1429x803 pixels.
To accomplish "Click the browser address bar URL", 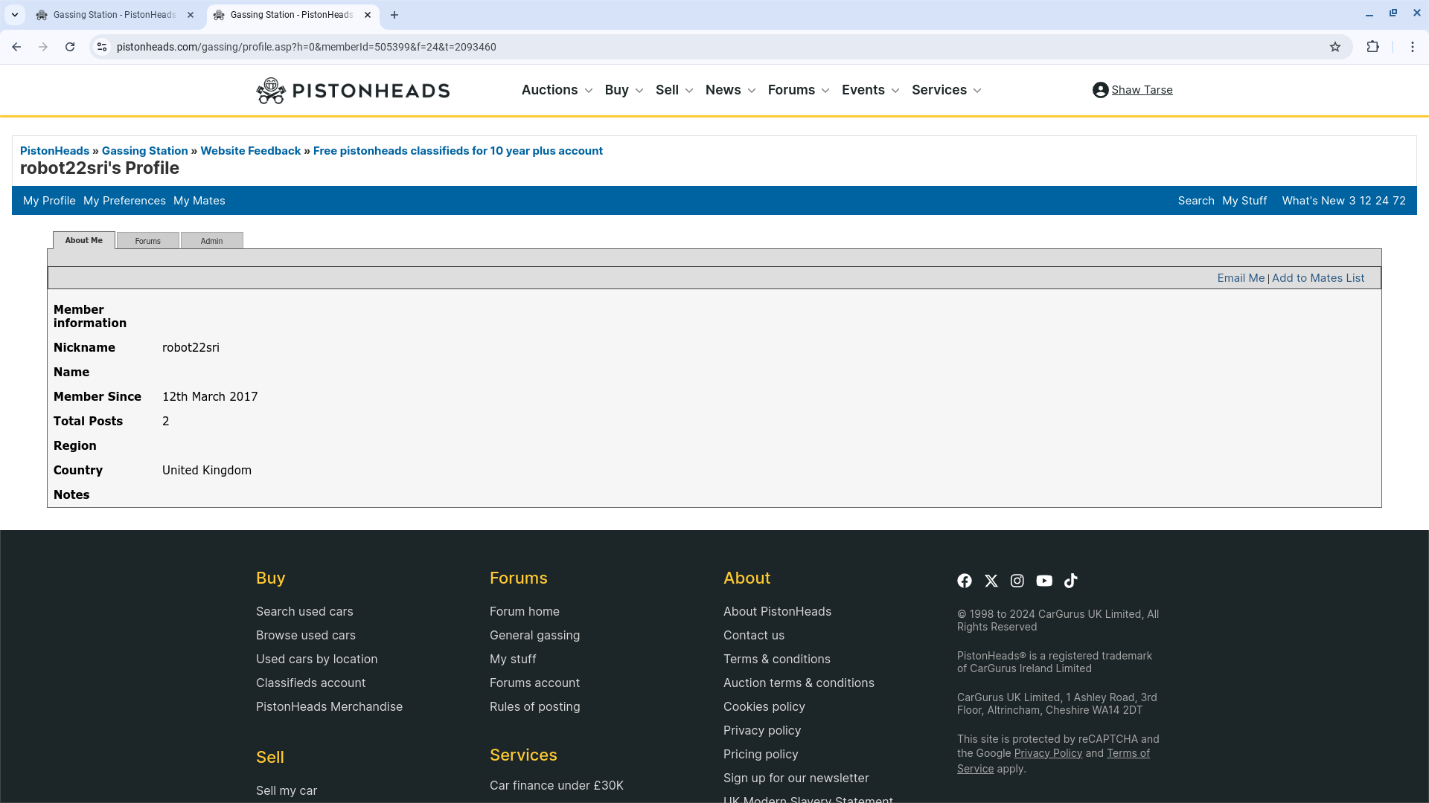I will (x=306, y=47).
